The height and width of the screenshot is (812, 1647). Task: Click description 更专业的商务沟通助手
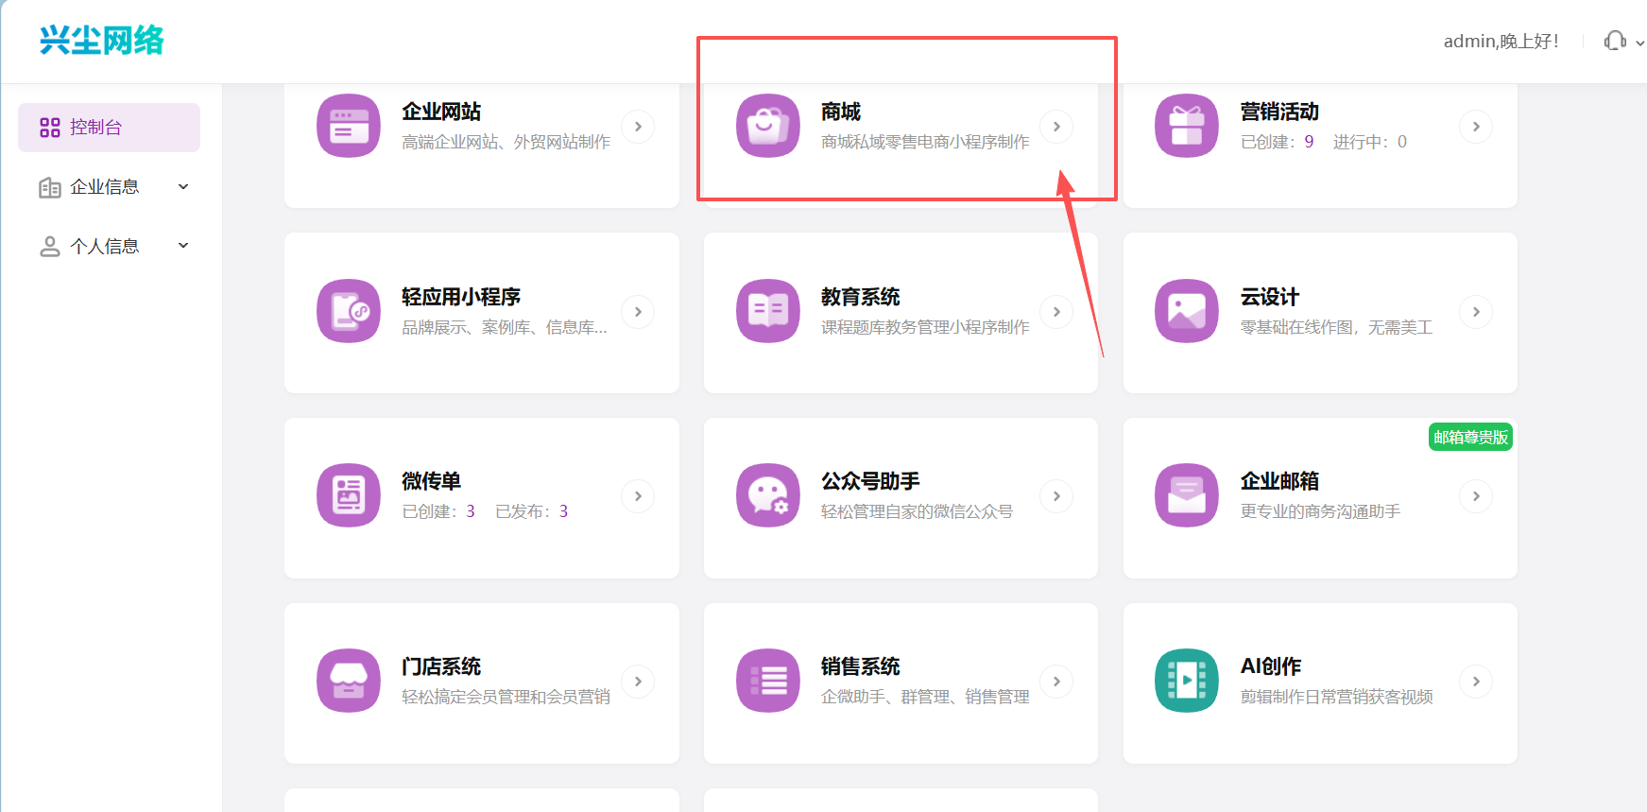click(x=1320, y=511)
